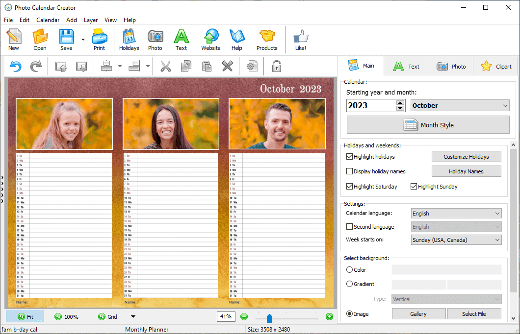This screenshot has width=520, height=334.
Task: Delete the selected object with the X icon
Action: [x=227, y=66]
